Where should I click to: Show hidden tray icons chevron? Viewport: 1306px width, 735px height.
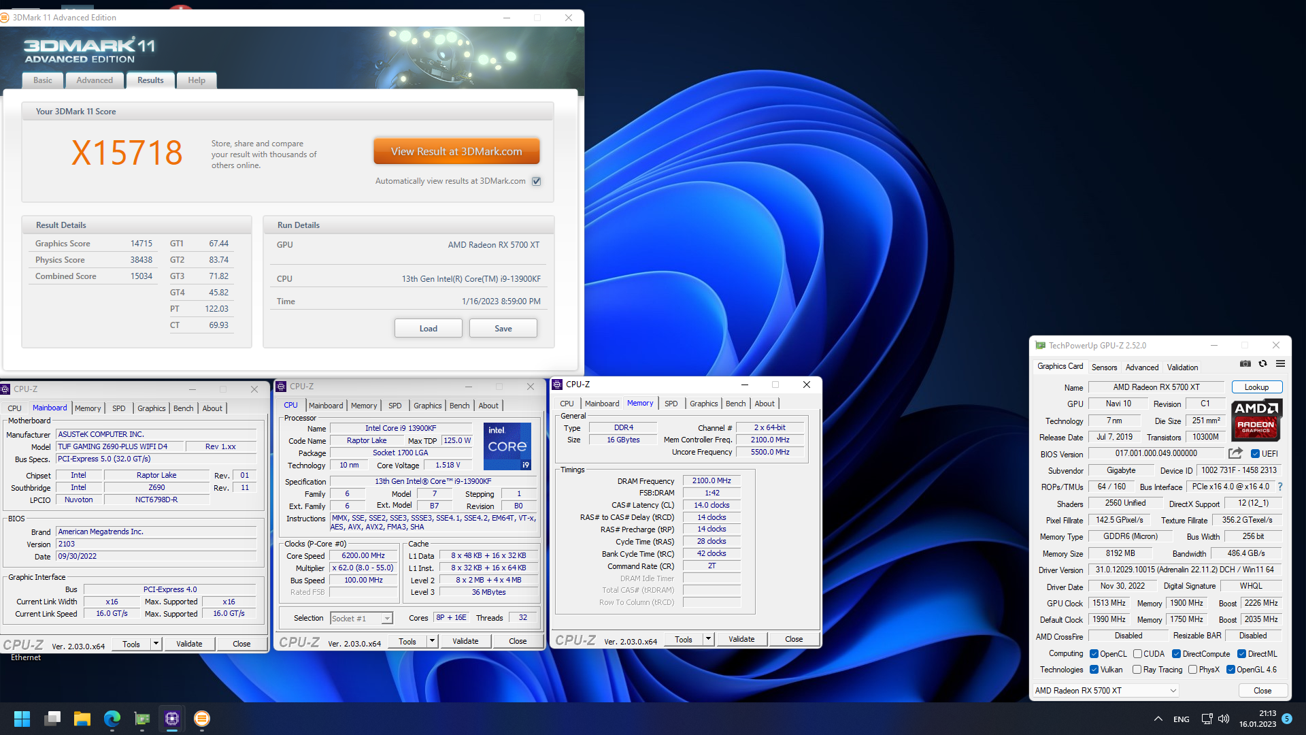pyautogui.click(x=1158, y=719)
